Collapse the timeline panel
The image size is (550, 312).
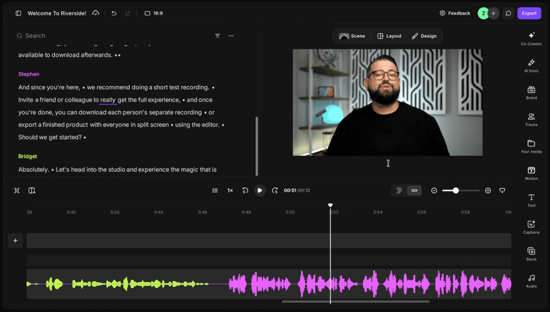click(502, 190)
